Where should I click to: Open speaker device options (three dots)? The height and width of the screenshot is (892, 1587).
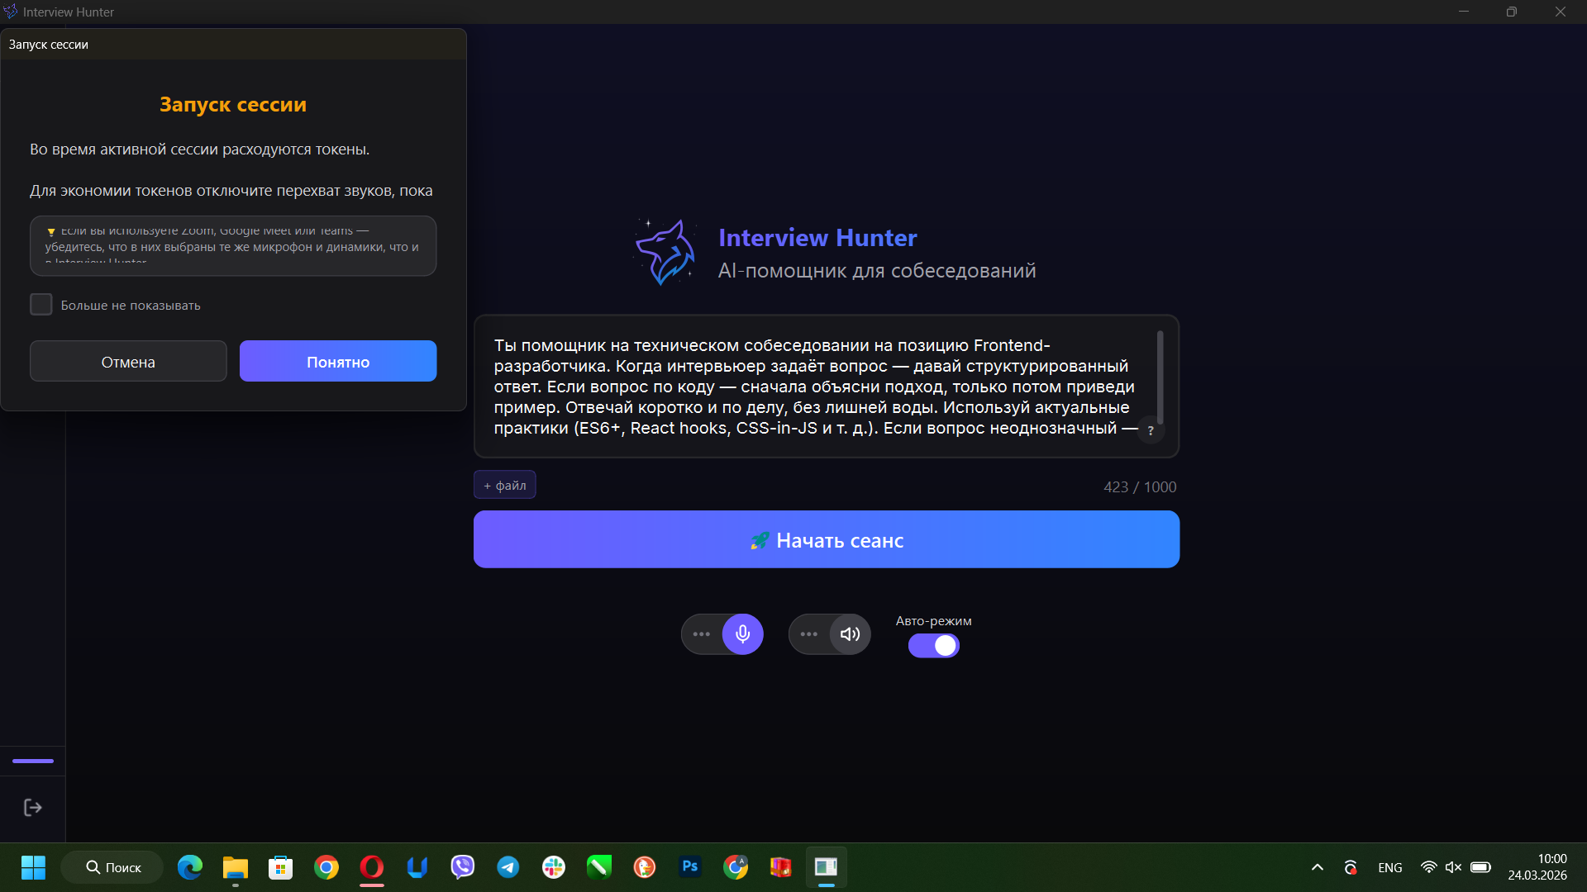tap(809, 634)
